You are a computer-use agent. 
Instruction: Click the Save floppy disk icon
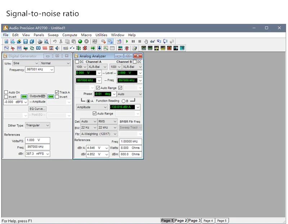(x=25, y=41)
